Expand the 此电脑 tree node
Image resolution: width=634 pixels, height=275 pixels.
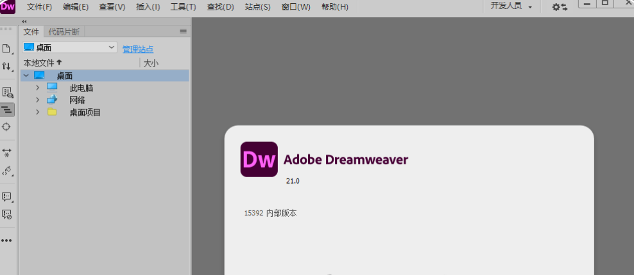pyautogui.click(x=38, y=88)
